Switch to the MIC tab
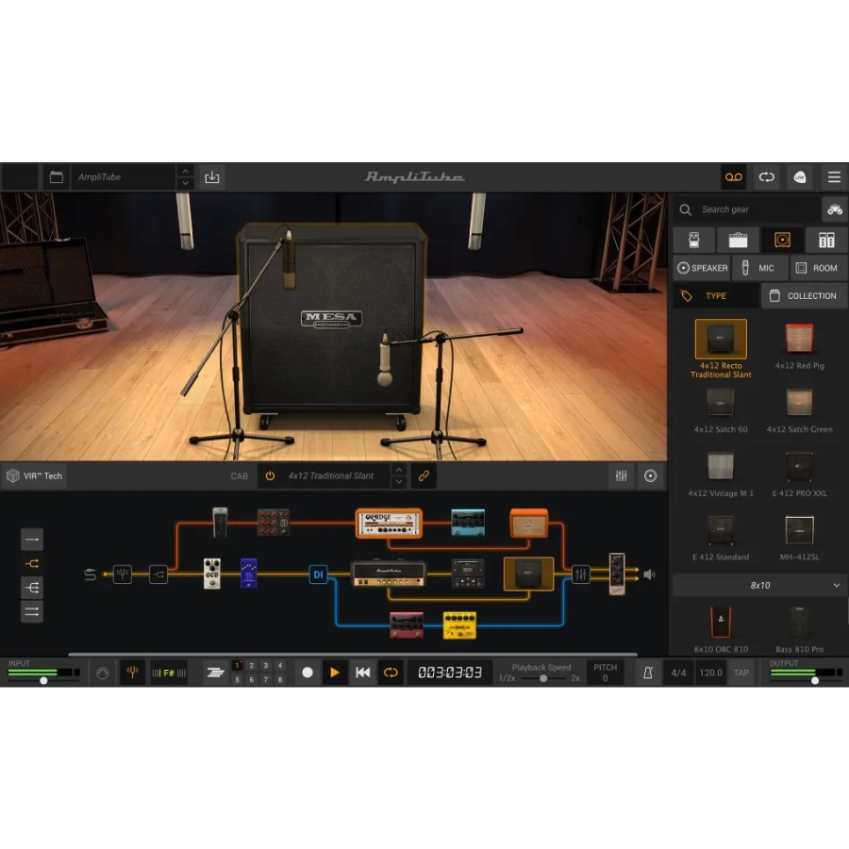The width and height of the screenshot is (849, 849). click(759, 268)
